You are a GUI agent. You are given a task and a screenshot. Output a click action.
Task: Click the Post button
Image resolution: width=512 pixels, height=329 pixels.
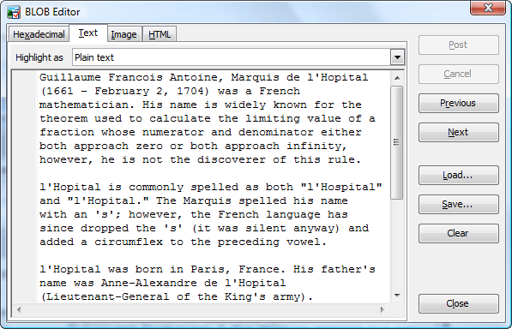[459, 45]
